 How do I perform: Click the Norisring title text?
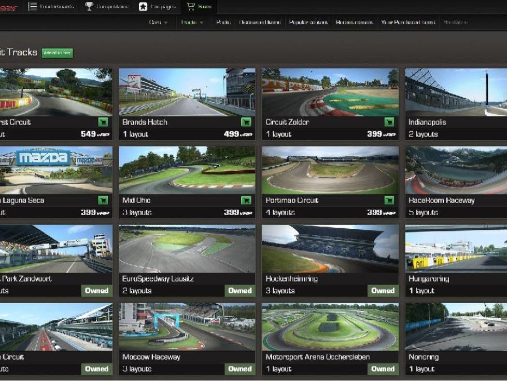[424, 357]
